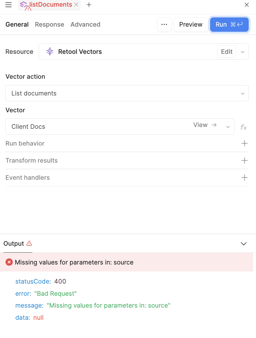Run the query with Run button

point(229,25)
